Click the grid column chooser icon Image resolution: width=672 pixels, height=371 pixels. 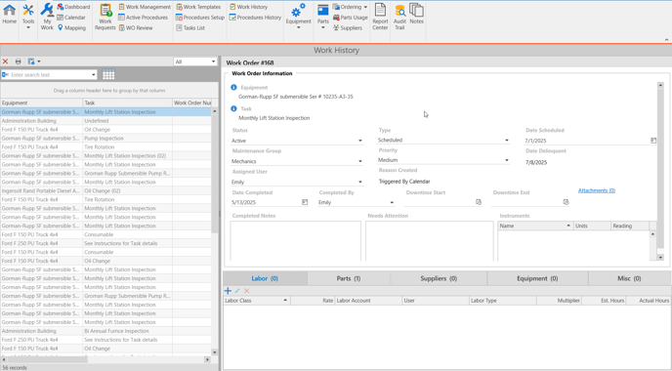pos(108,74)
